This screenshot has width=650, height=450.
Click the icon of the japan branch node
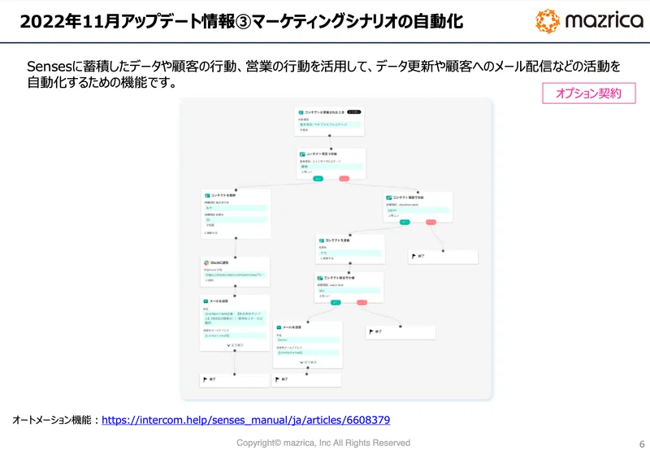tap(389, 197)
